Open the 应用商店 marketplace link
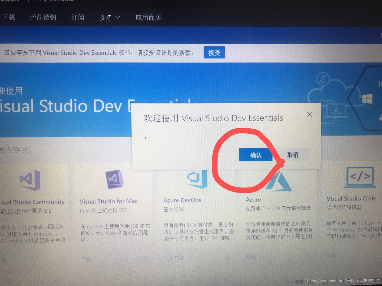The height and width of the screenshot is (286, 382). [148, 17]
